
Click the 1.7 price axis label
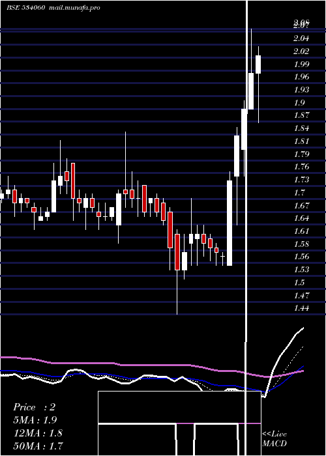click(299, 192)
